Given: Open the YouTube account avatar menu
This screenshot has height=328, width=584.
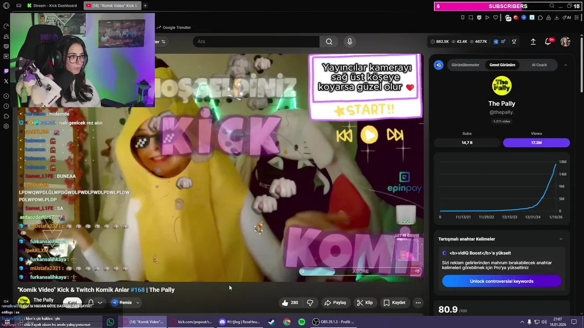Looking at the screenshot, I should (x=565, y=41).
